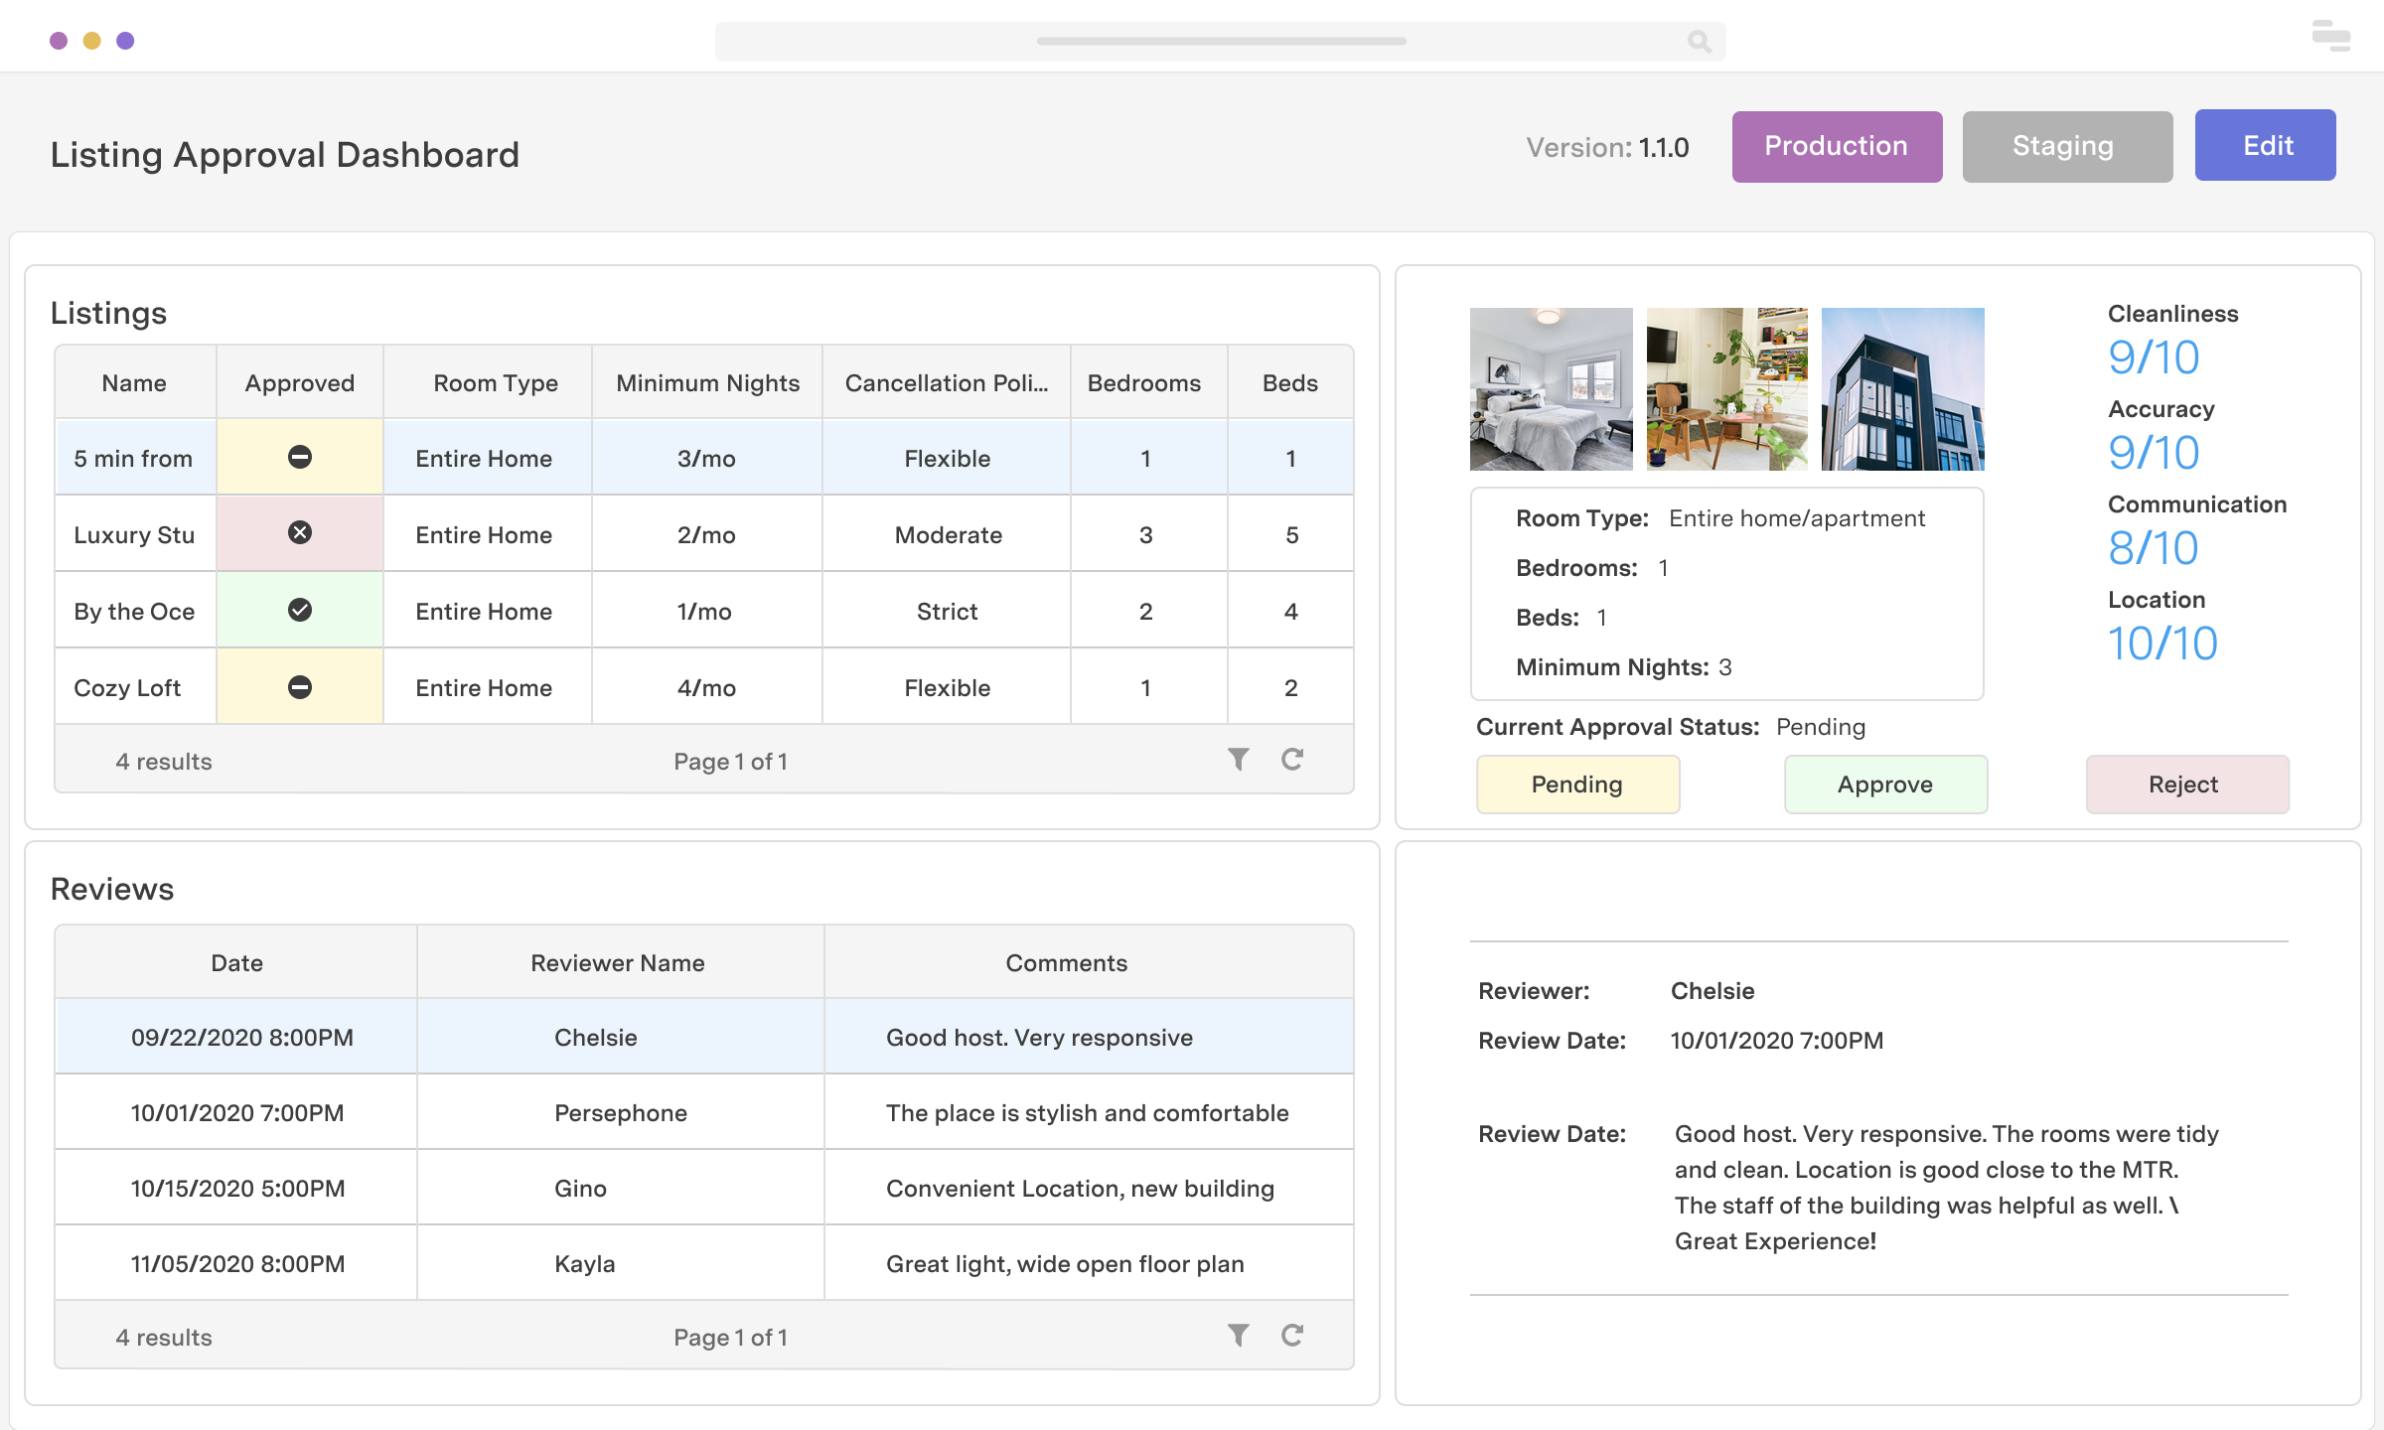
Task: Click the pending status icon on 5 min from
Action: pyautogui.click(x=300, y=458)
